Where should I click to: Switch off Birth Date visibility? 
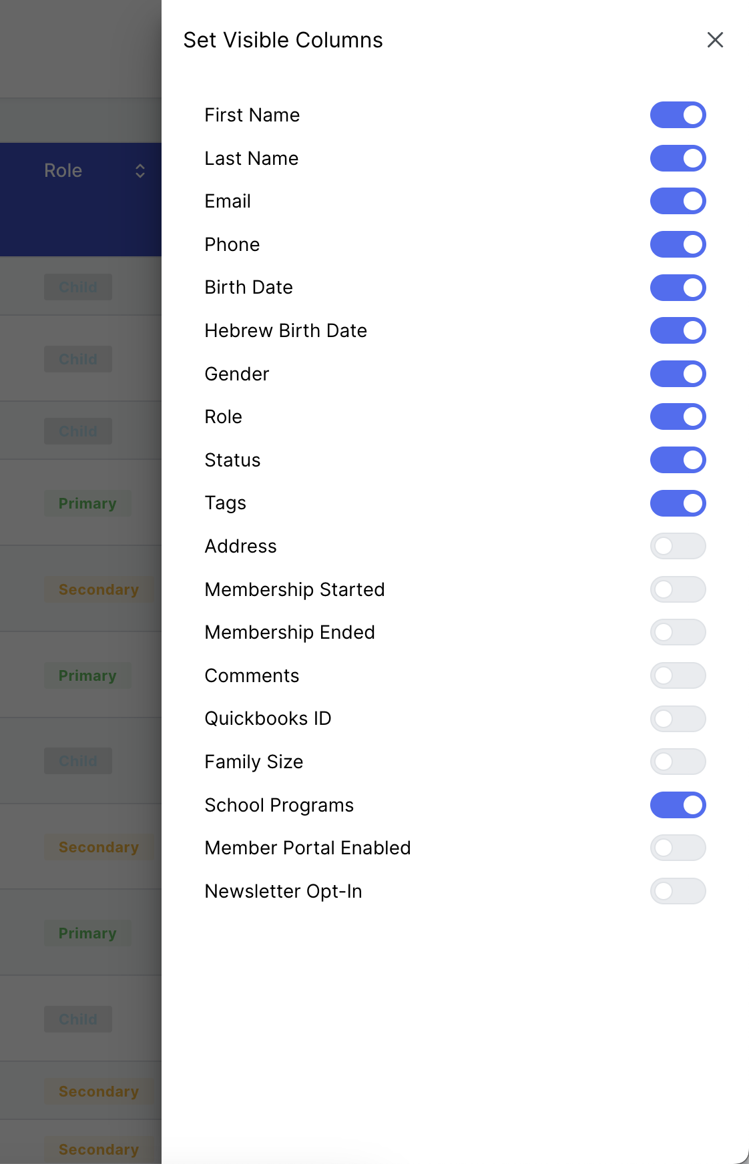pos(678,288)
